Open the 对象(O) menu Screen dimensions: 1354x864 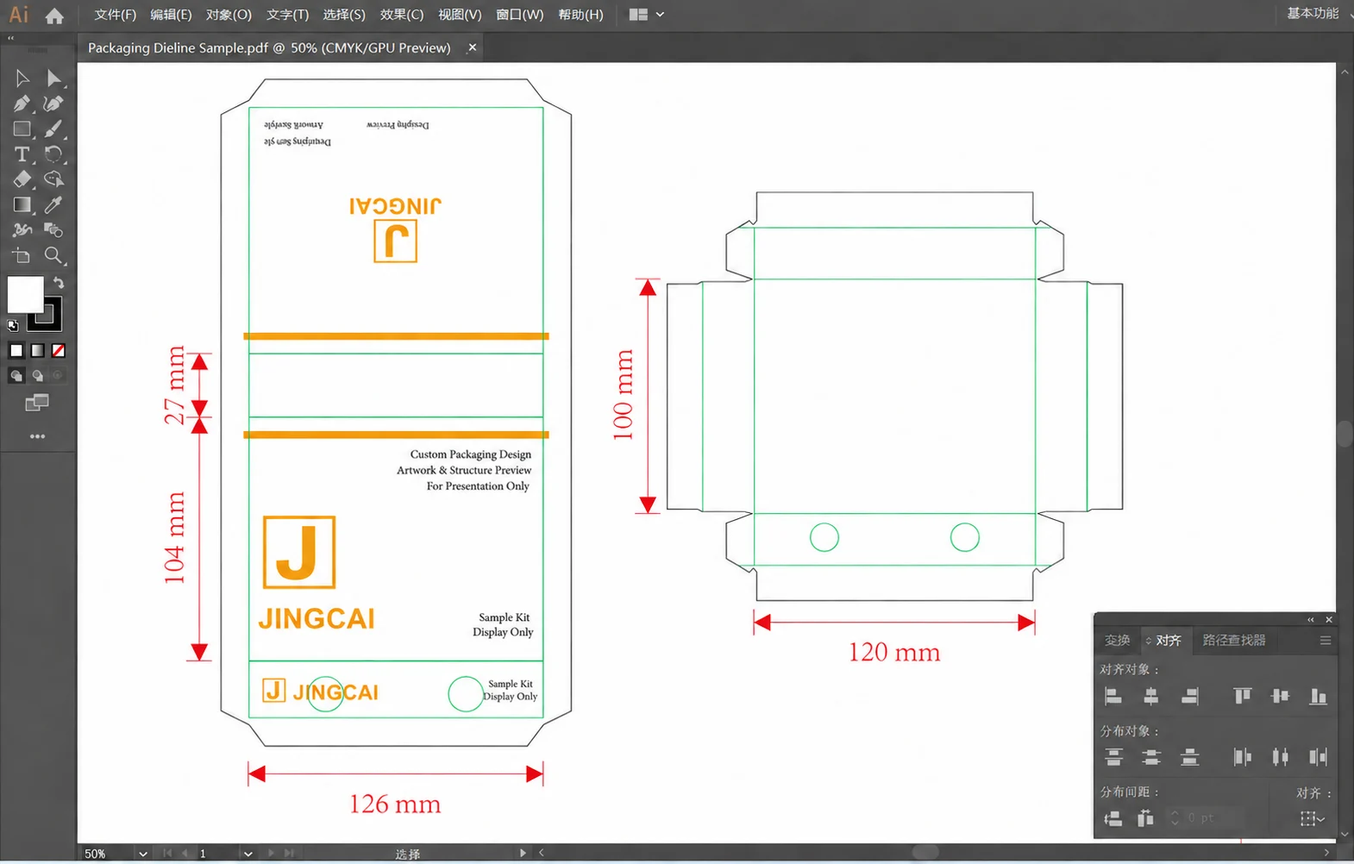tap(229, 15)
